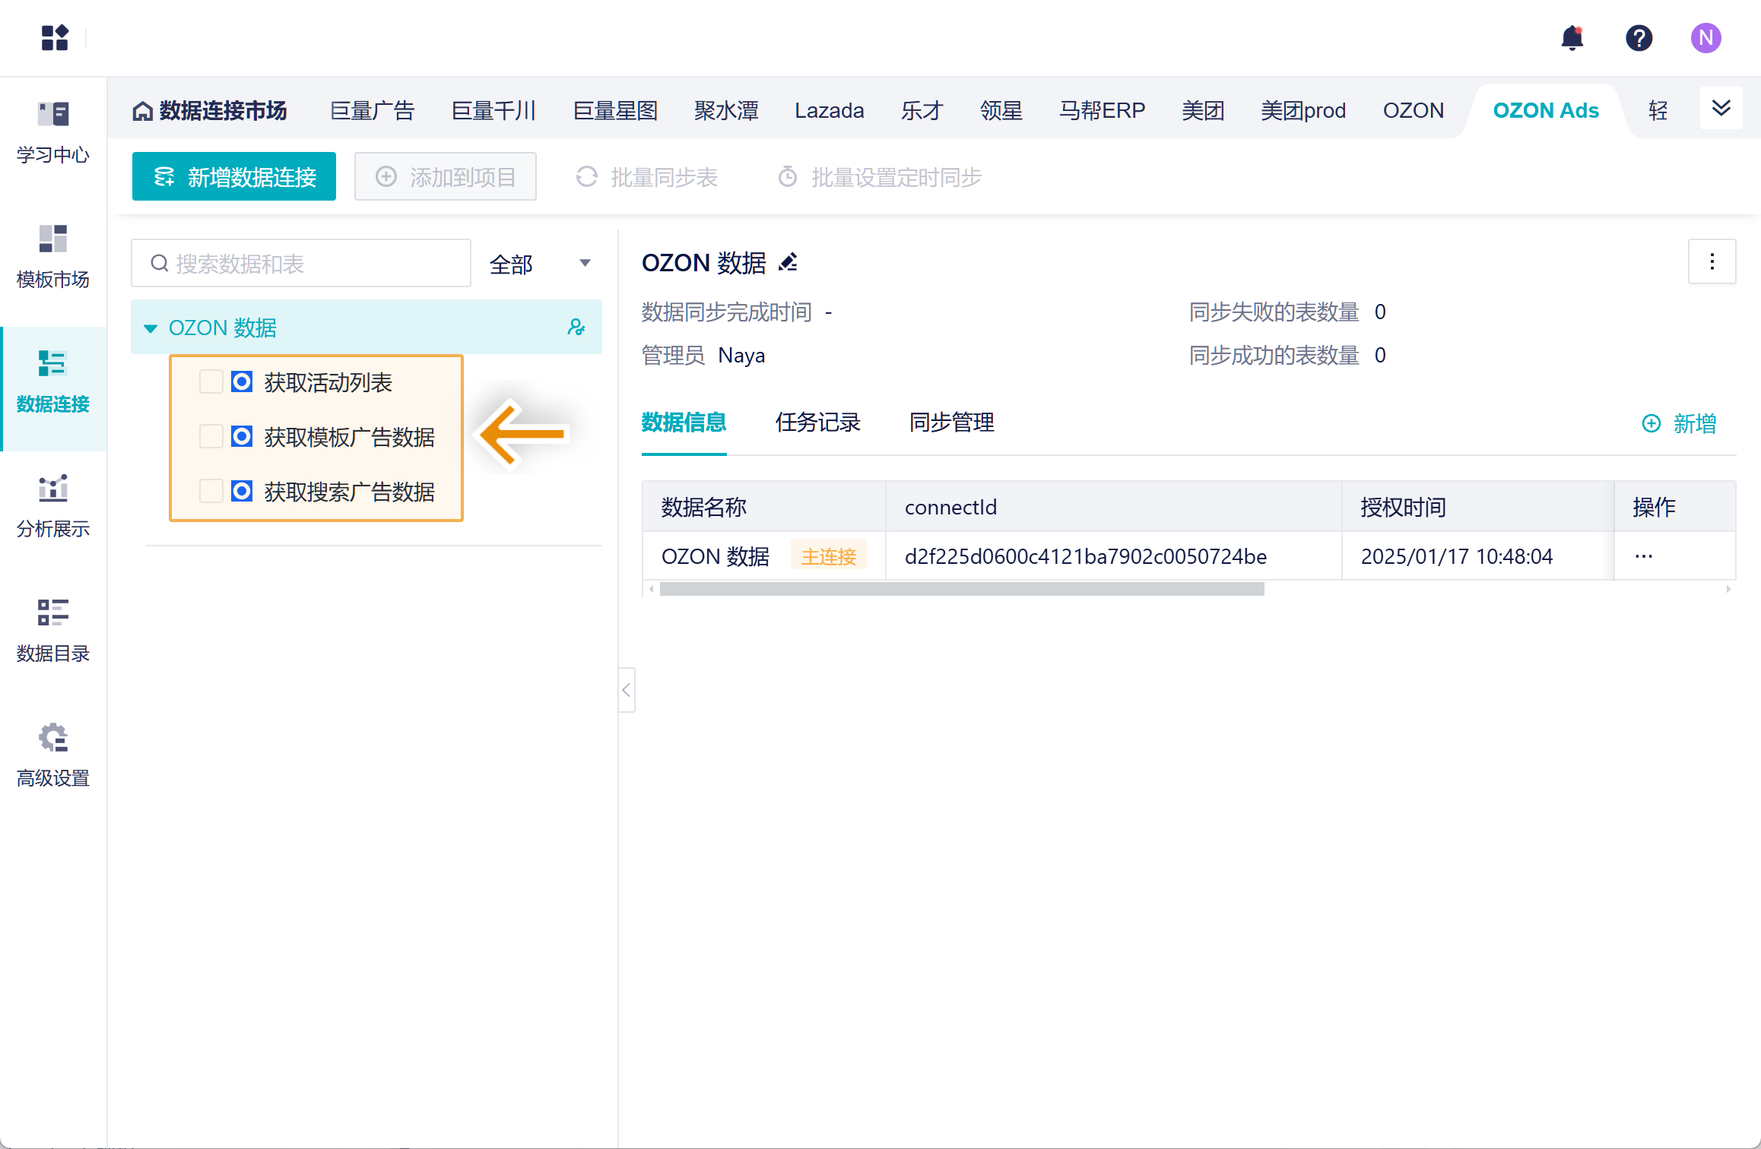Image resolution: width=1761 pixels, height=1149 pixels.
Task: Switch to the 巨量千川 connector tab
Action: click(x=493, y=111)
